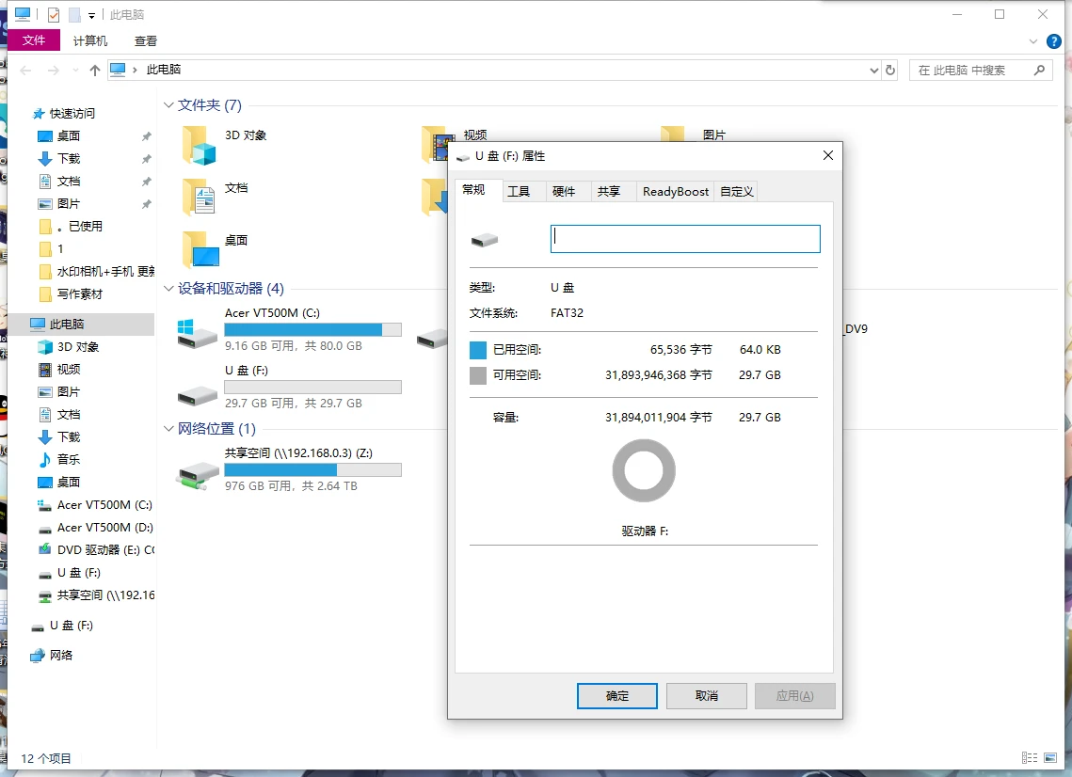
Task: Click the 取消 button in the dialog
Action: [x=706, y=695]
